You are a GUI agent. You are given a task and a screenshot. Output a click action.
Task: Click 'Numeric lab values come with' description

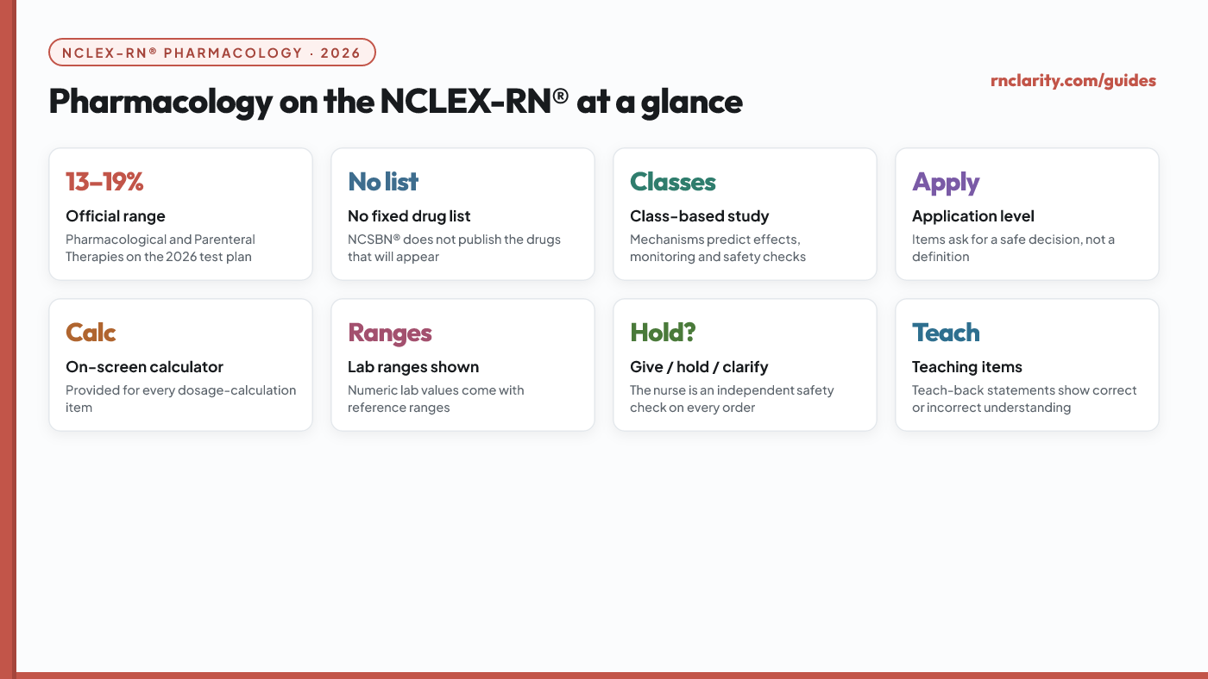[436, 399]
